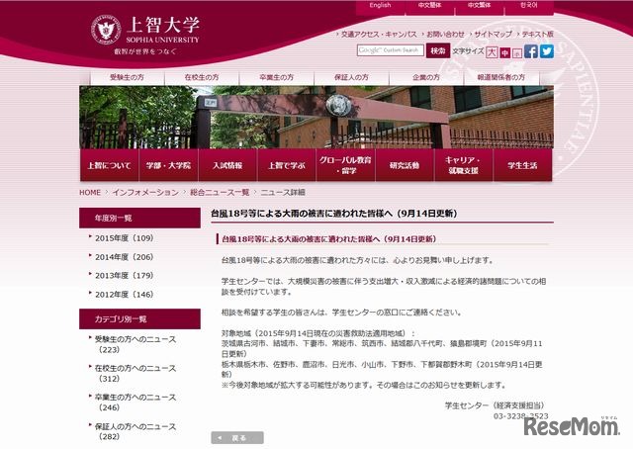This screenshot has height=449, width=633.
Task: Open 2012年度（146）news list
Action: click(x=125, y=295)
